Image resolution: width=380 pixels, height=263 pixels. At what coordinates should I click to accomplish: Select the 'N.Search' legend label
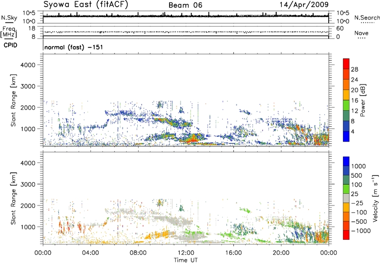click(x=367, y=18)
